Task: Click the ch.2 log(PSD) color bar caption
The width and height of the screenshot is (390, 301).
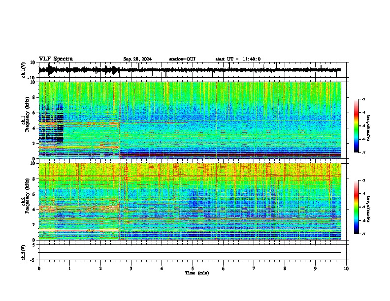Action: 369,210
